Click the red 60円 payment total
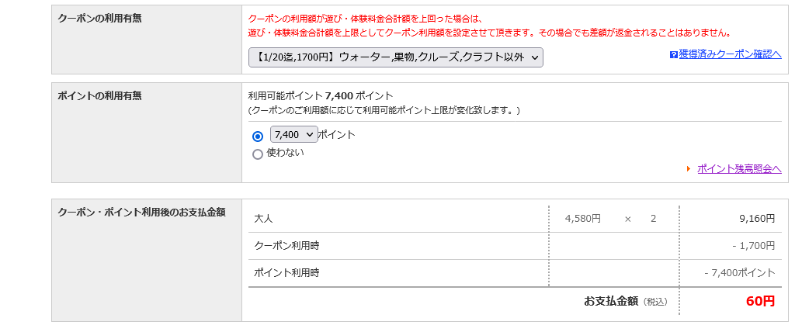 [760, 301]
